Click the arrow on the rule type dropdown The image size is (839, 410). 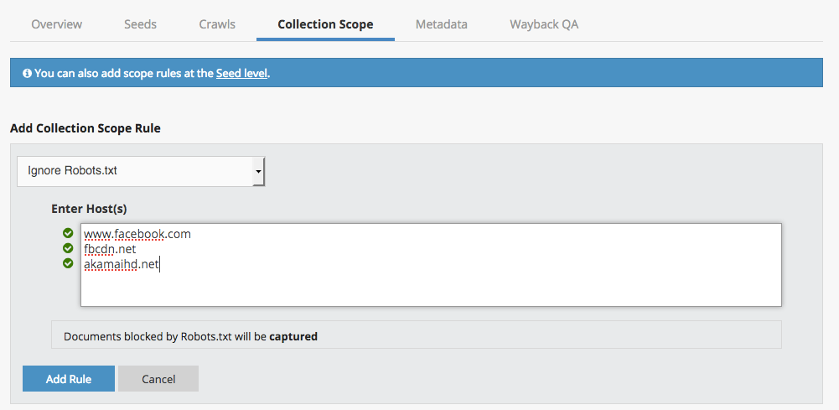(259, 171)
